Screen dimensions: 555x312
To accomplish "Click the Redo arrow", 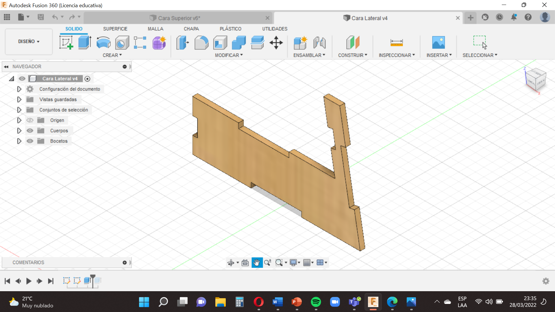I will coord(72,17).
